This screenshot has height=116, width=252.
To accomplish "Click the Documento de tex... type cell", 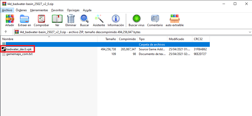I will tap(152, 54).
